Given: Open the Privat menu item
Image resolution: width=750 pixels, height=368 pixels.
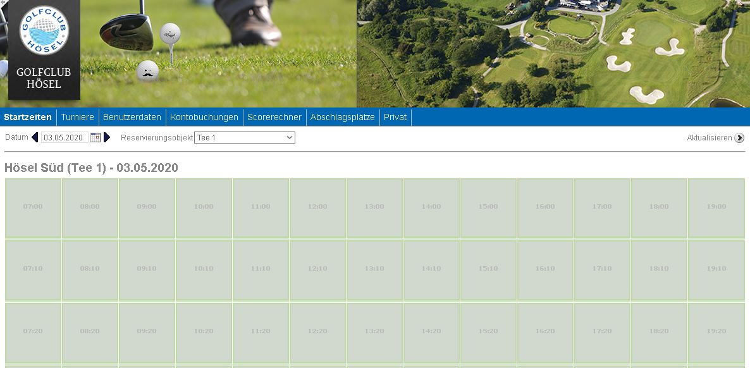Looking at the screenshot, I should coord(395,117).
